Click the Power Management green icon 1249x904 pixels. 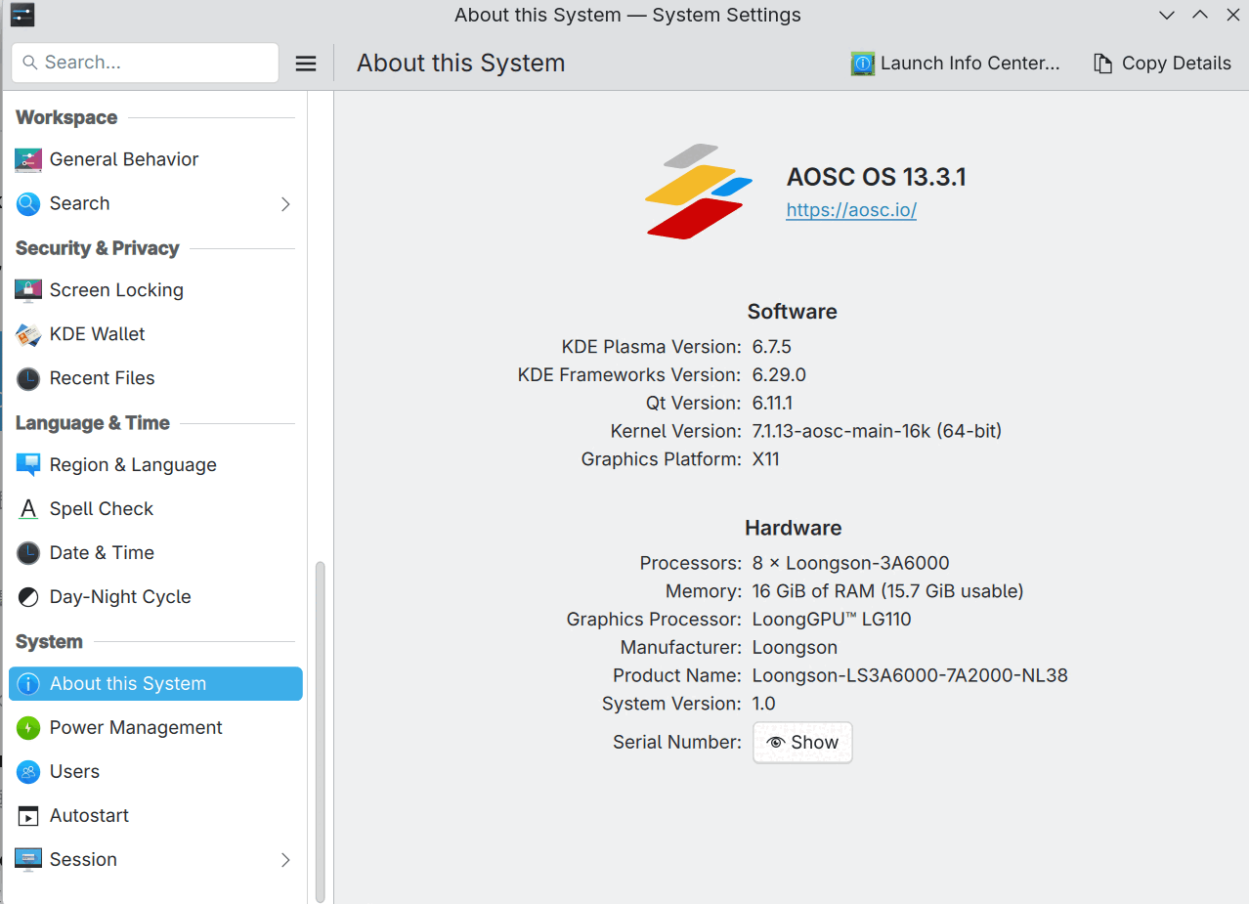tap(28, 728)
